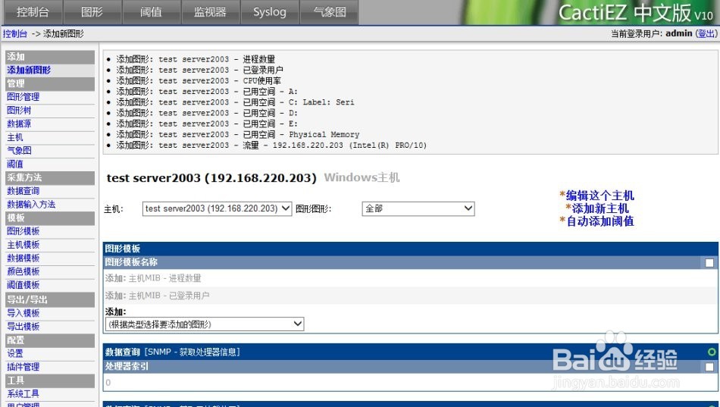Go to the 气象图 tab
Screen dimensions: 720x407
click(329, 12)
